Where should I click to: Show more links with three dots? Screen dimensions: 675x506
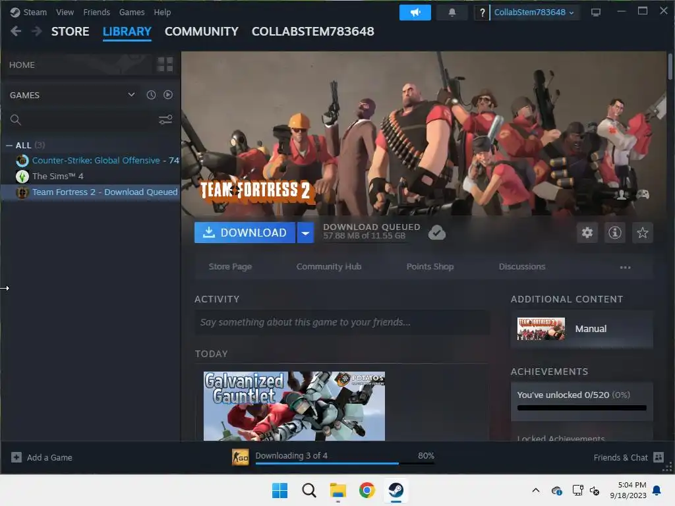[625, 267]
